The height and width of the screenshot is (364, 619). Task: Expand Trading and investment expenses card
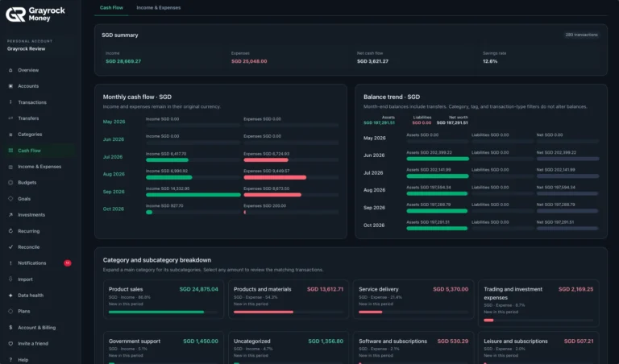[x=538, y=304]
